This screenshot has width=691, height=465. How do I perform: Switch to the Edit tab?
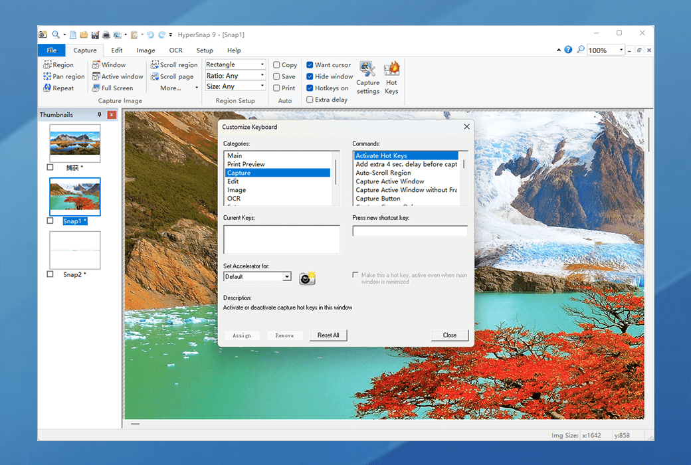pos(117,50)
